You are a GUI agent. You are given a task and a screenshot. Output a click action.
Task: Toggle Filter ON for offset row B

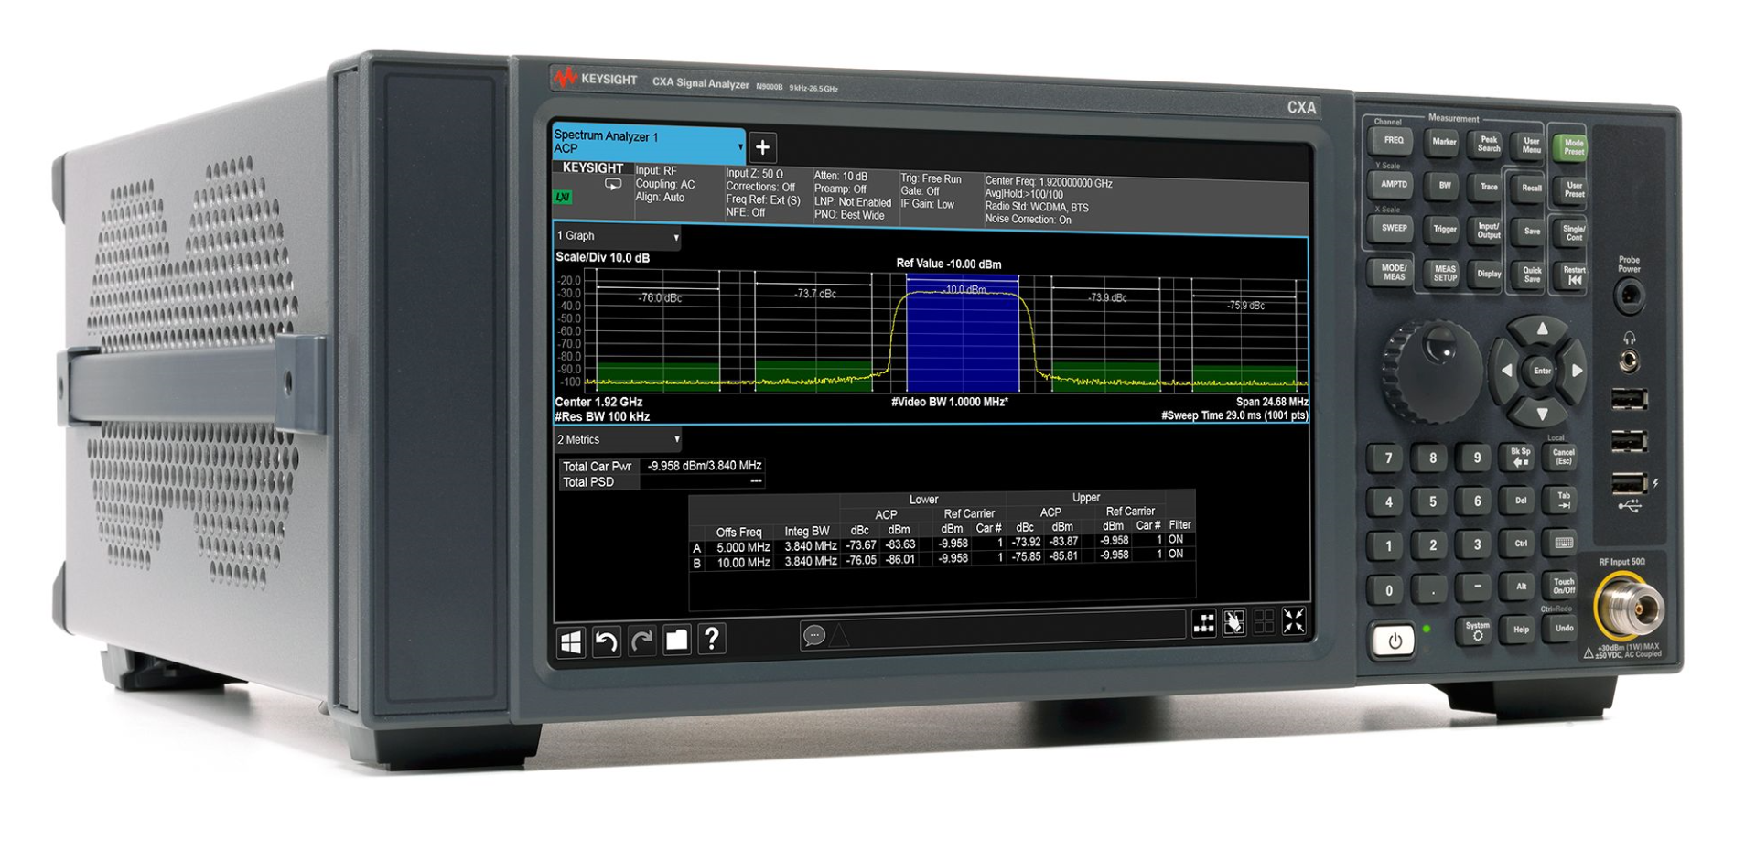1176,554
